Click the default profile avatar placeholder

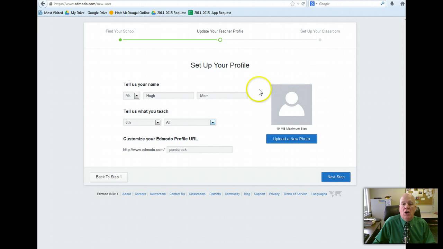point(291,104)
